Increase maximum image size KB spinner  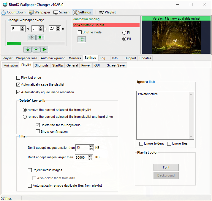point(90,157)
